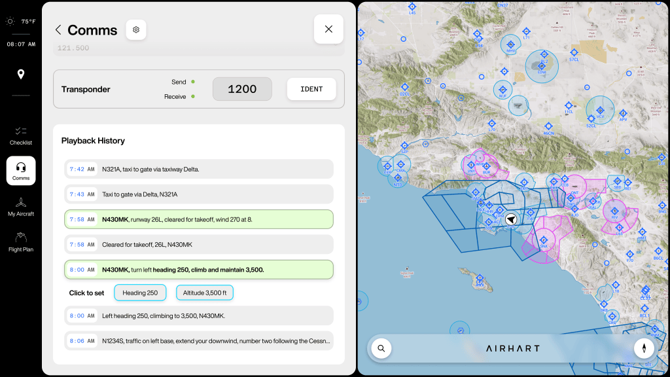Open the Flight Plan section
Screen dimensions: 670x377
tap(20, 242)
